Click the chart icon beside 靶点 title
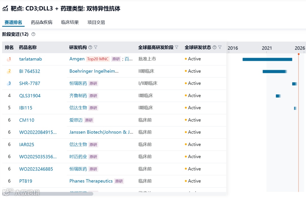The width and height of the screenshot is (306, 198). [5, 8]
